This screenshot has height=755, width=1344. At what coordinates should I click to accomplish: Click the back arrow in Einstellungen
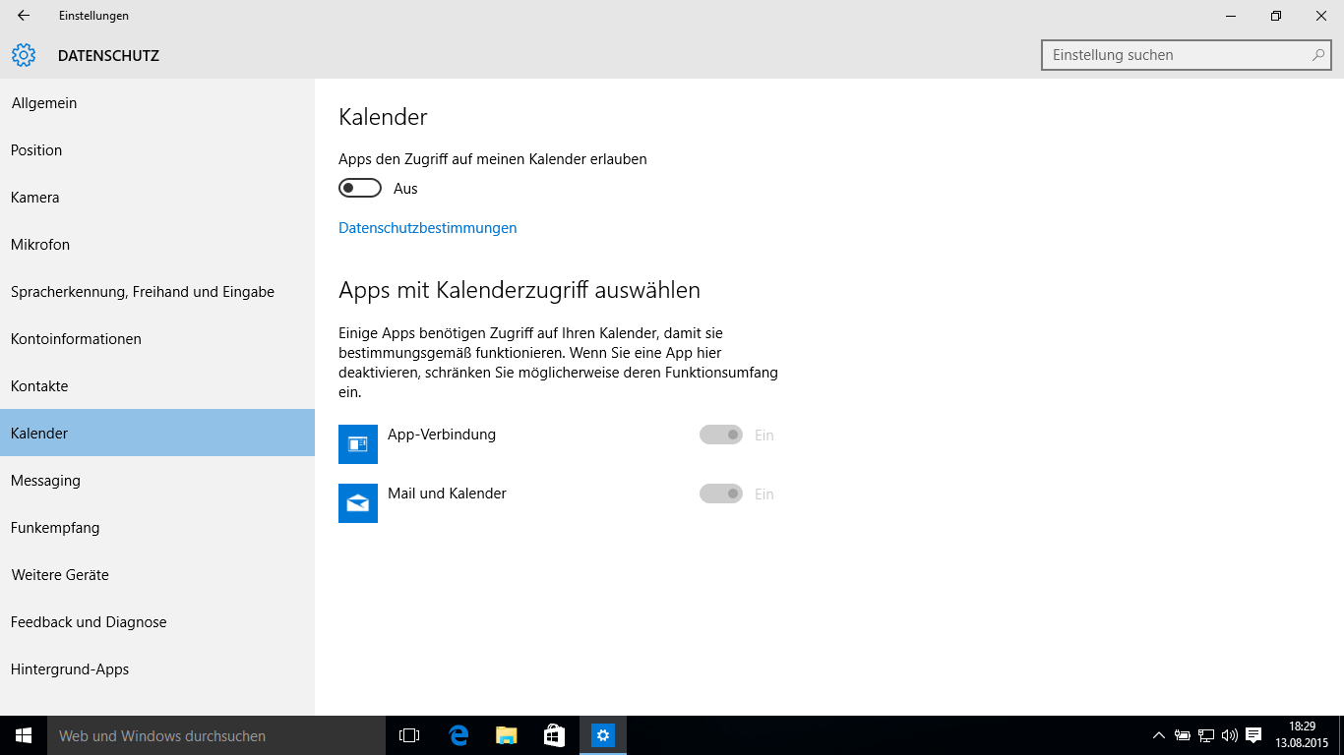(24, 16)
